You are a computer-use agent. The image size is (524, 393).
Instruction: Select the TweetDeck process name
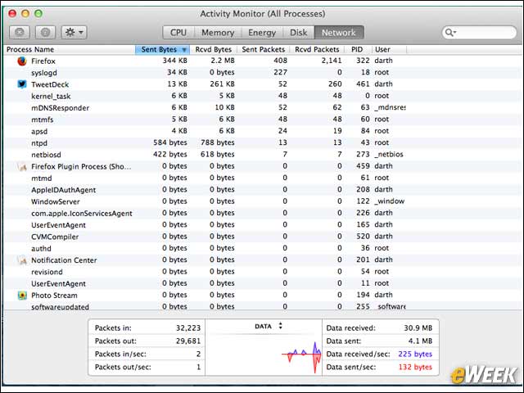pos(50,84)
